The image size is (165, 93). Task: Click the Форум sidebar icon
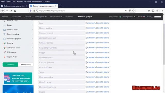point(4,25)
